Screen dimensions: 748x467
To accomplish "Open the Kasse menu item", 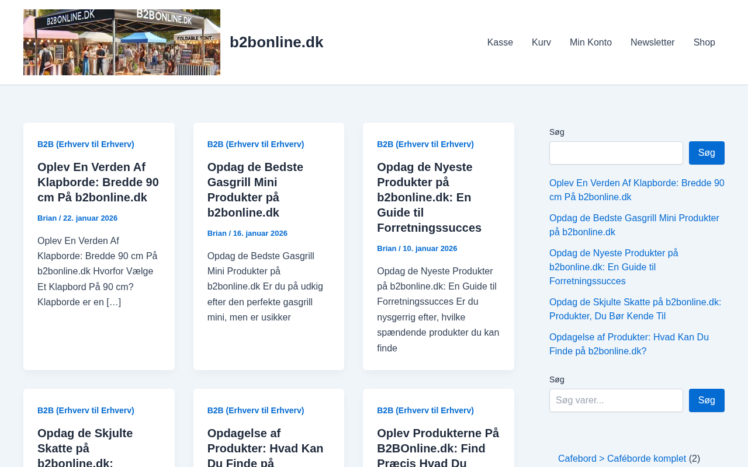I will coord(500,43).
